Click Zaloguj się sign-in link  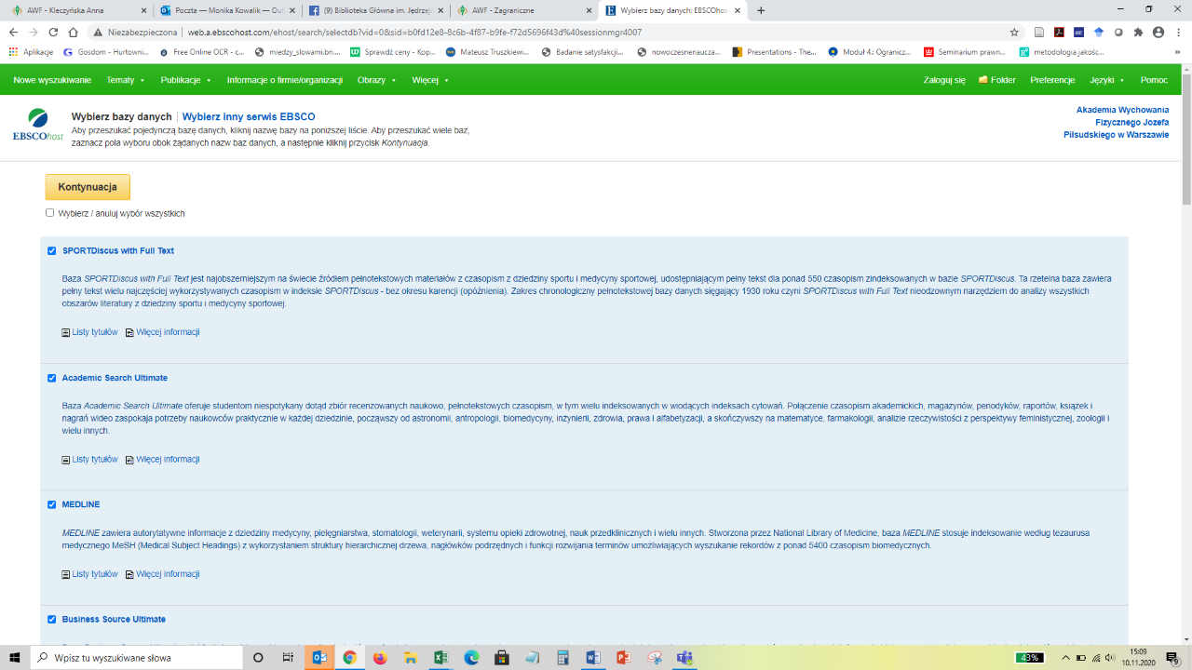(944, 80)
